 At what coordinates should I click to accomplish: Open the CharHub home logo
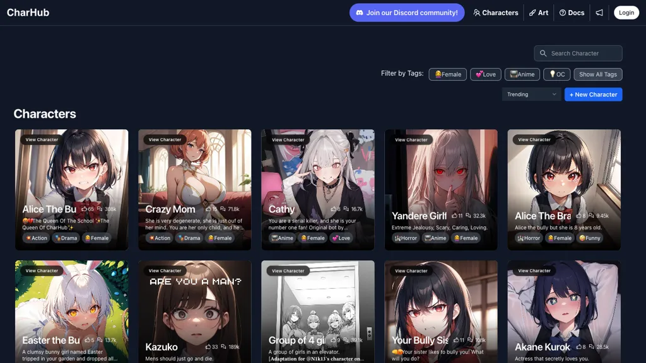pos(28,13)
